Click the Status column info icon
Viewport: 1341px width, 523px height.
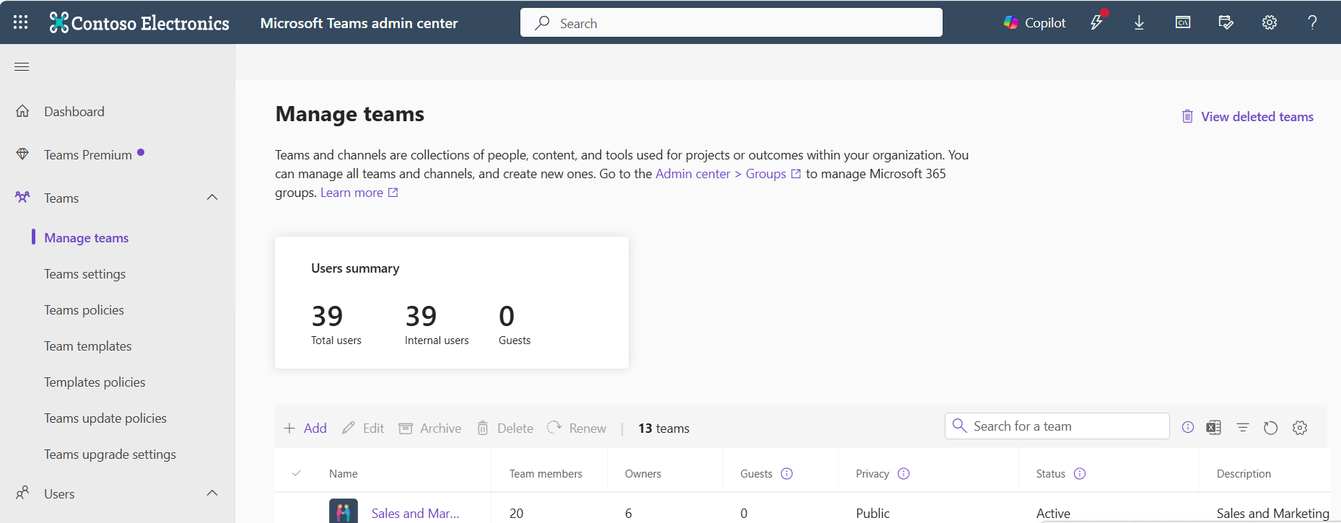coord(1080,473)
